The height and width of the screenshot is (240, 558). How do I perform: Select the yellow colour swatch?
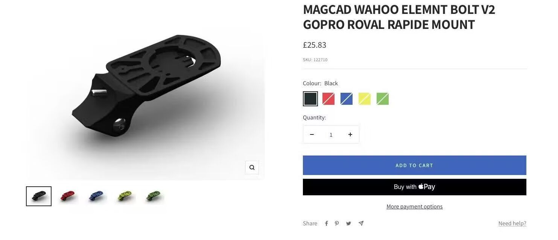point(365,99)
